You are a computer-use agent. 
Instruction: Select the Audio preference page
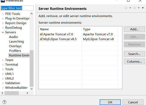[13, 37]
